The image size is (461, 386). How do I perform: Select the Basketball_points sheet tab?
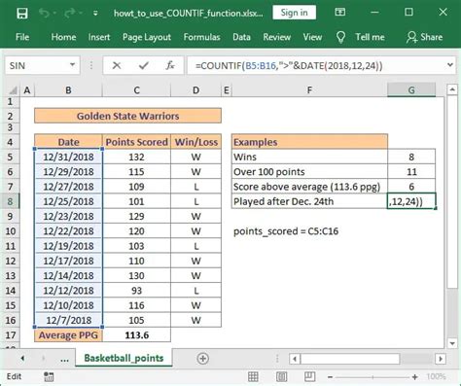pyautogui.click(x=124, y=358)
